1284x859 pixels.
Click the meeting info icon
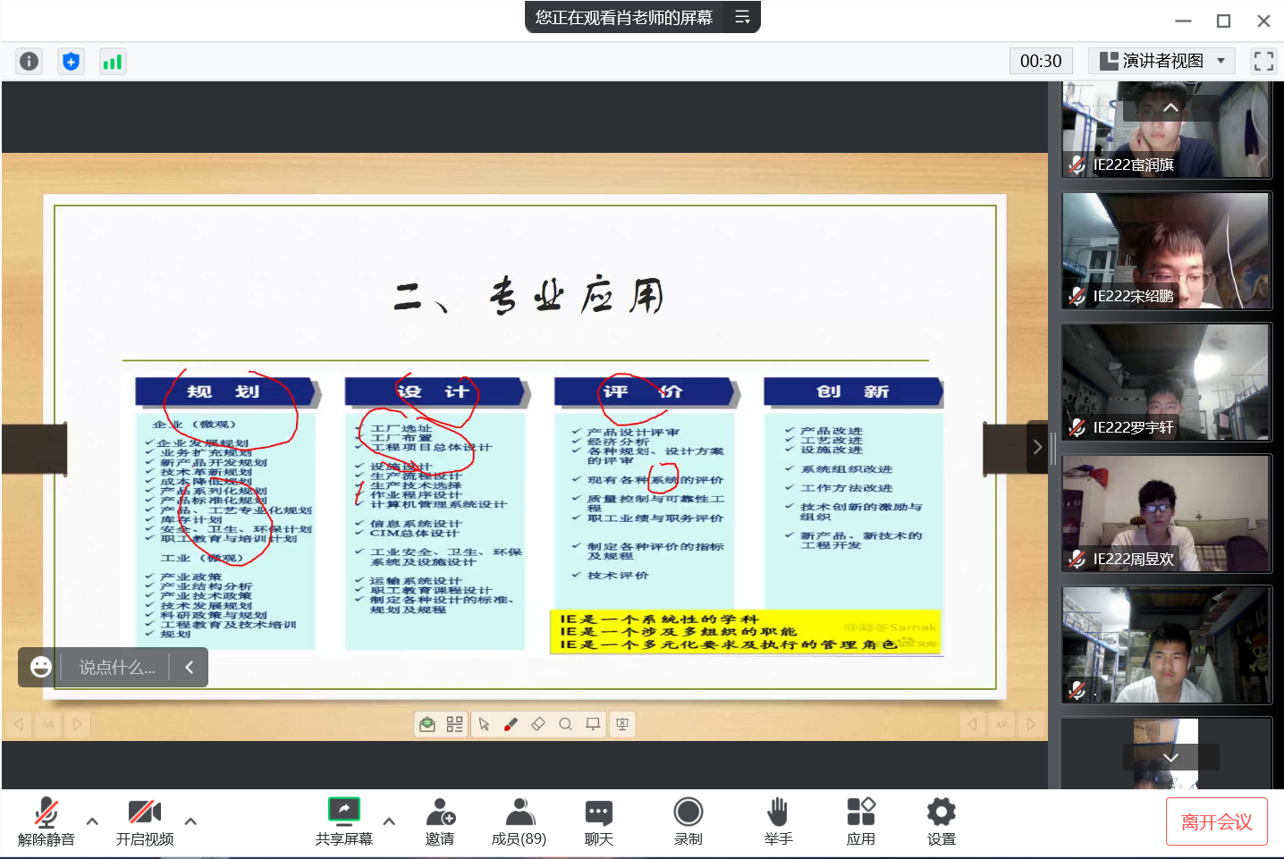coord(29,61)
